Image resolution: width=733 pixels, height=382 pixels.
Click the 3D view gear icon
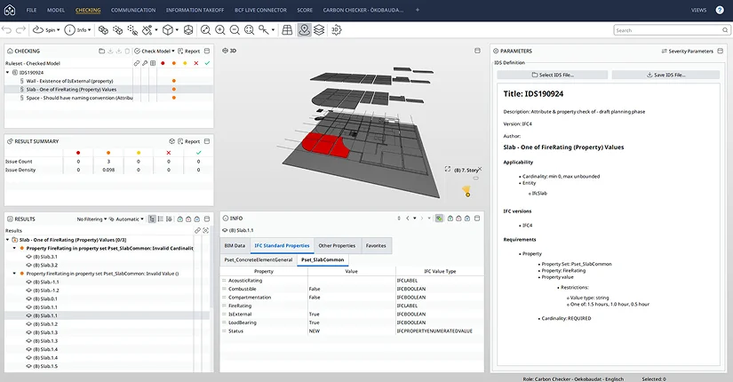click(337, 29)
